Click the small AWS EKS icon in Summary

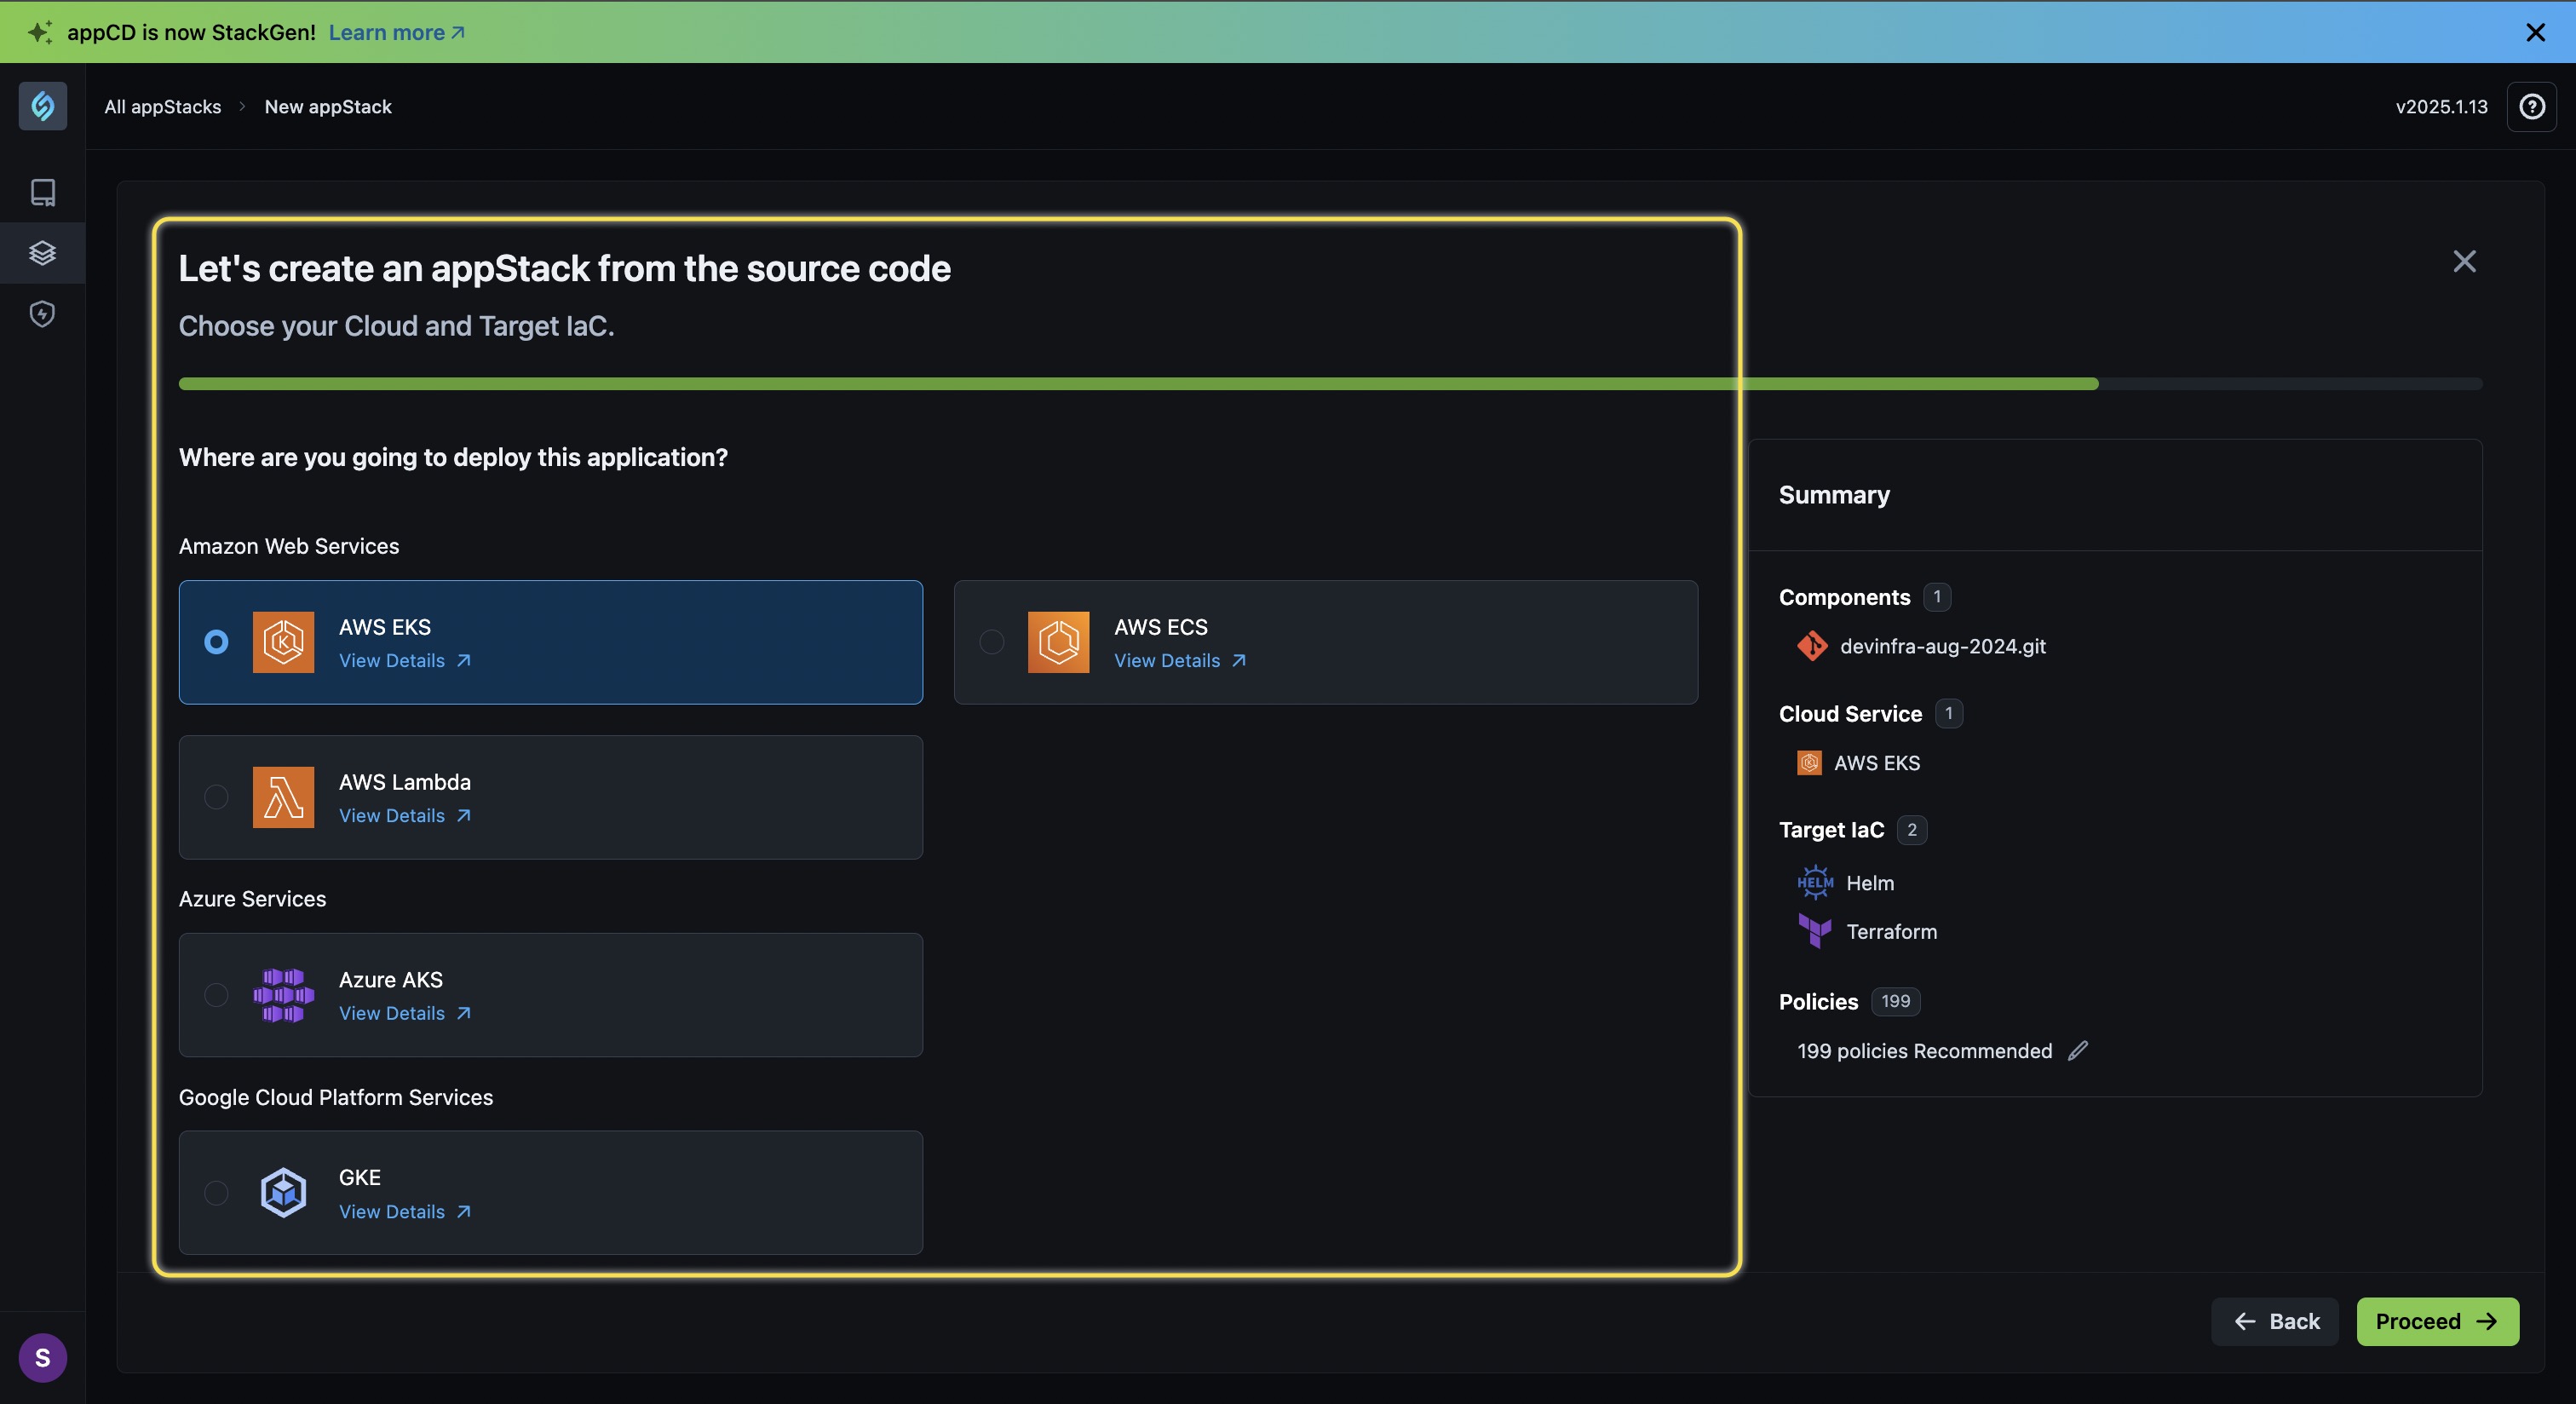[x=1809, y=763]
